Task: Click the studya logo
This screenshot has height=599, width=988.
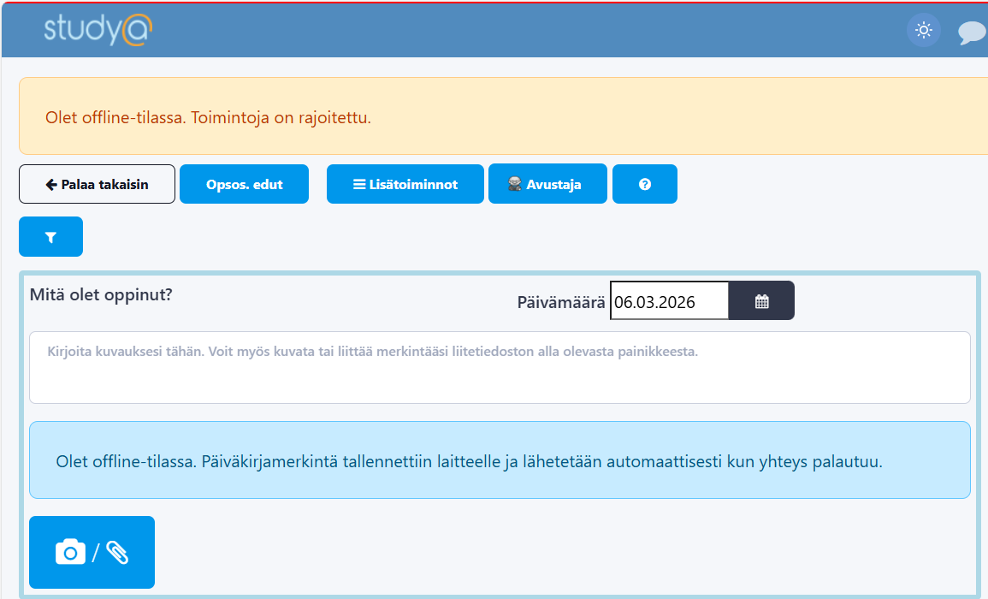Action: tap(98, 29)
